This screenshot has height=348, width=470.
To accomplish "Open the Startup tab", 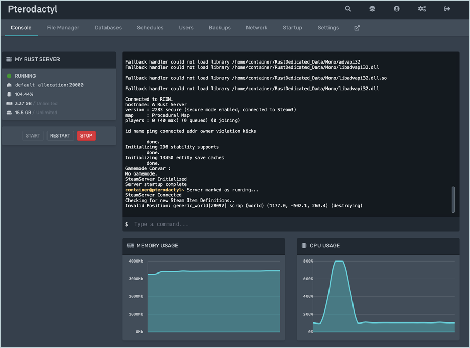I will coord(292,28).
